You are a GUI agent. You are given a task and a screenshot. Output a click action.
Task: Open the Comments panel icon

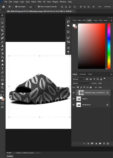[68, 26]
